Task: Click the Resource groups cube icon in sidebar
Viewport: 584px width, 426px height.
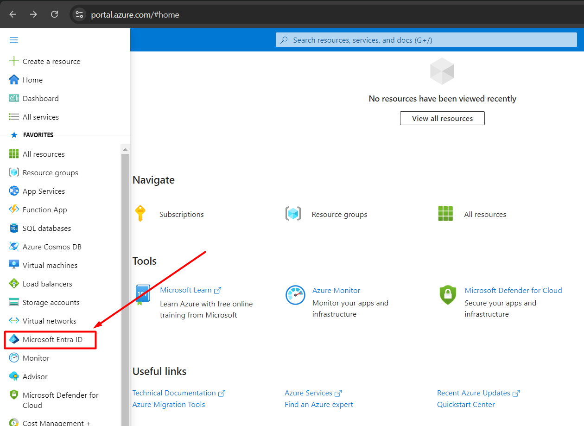Action: pos(14,172)
